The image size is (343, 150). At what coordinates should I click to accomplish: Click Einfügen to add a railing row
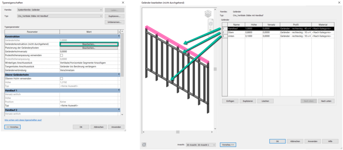click(230, 101)
